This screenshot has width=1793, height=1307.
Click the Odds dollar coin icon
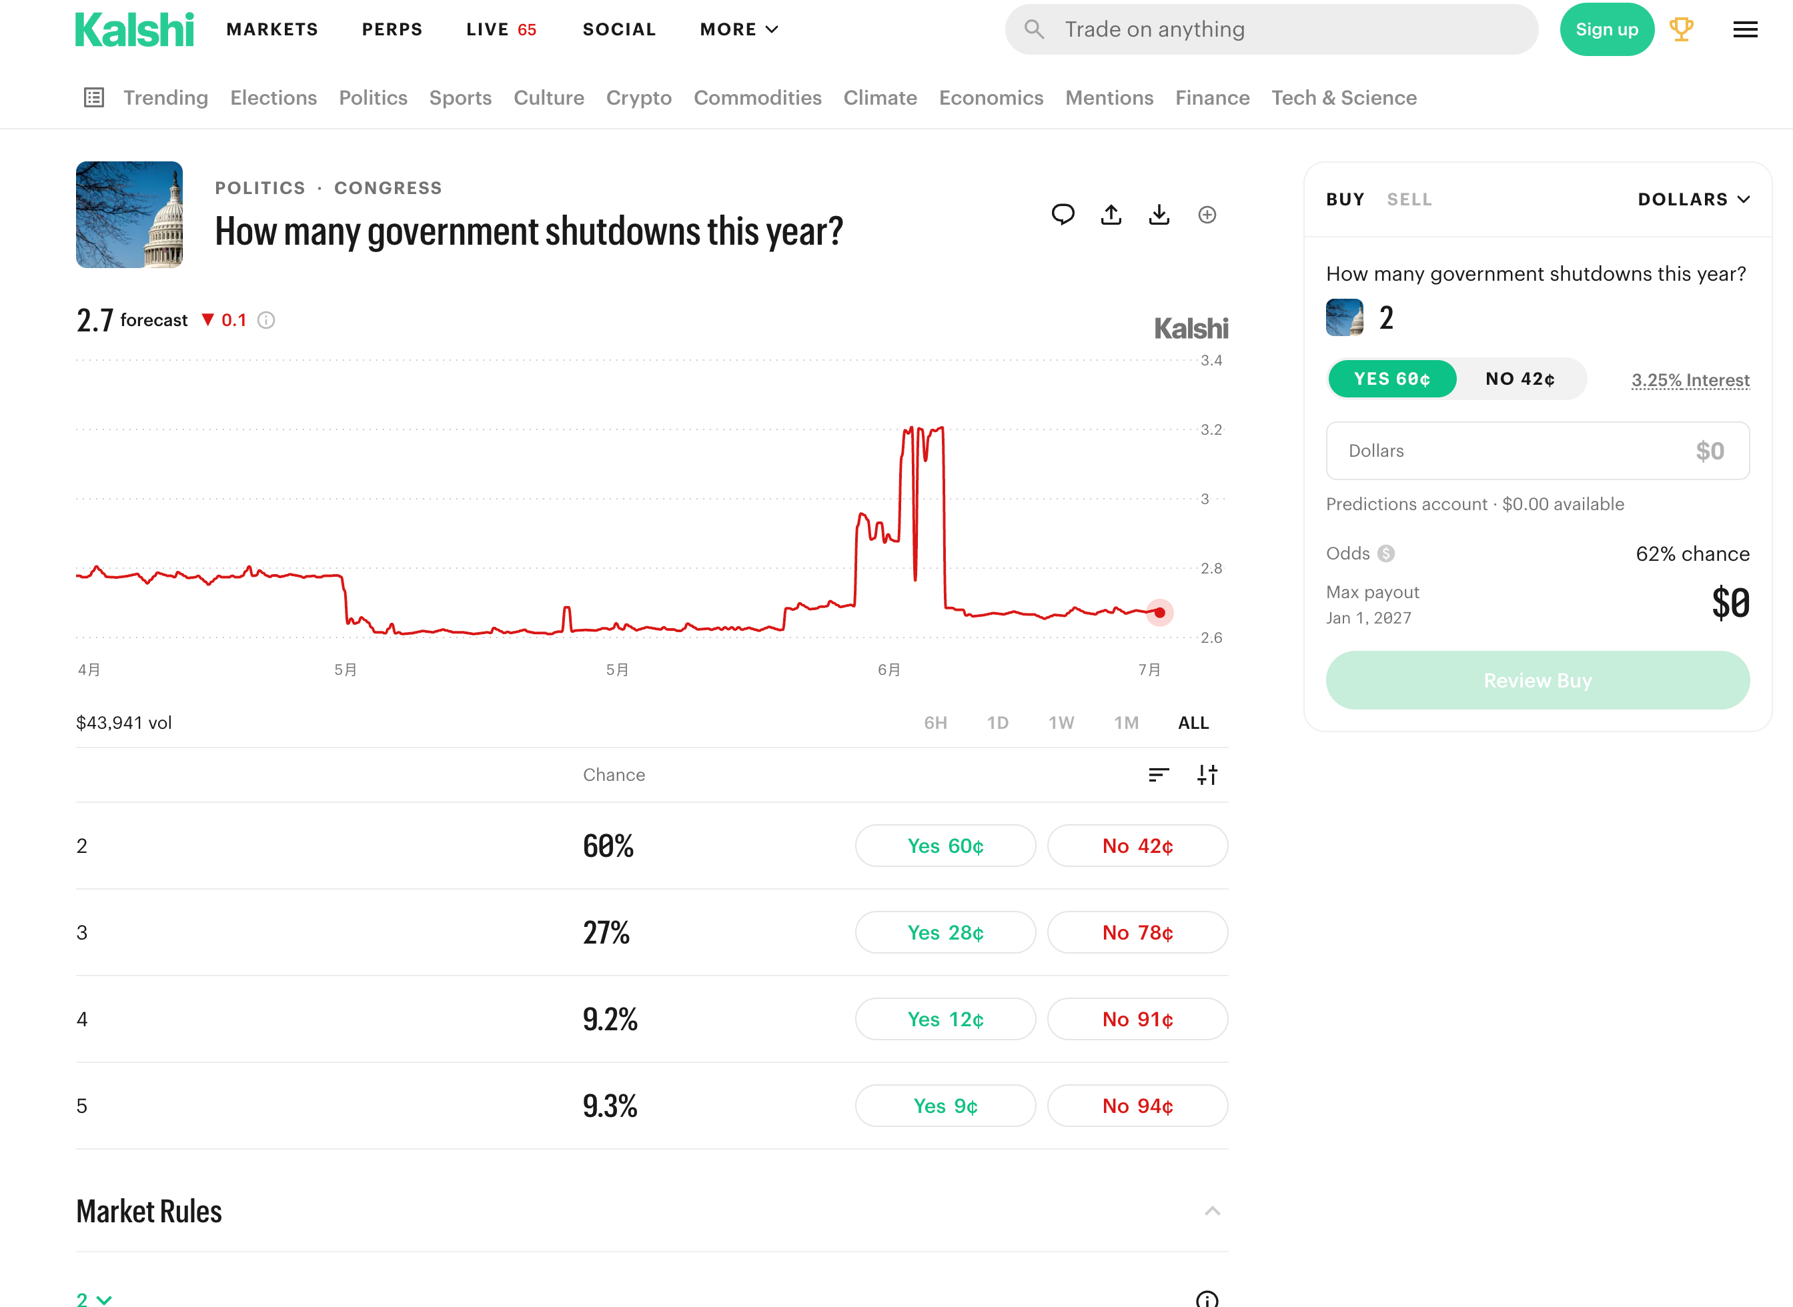point(1385,554)
